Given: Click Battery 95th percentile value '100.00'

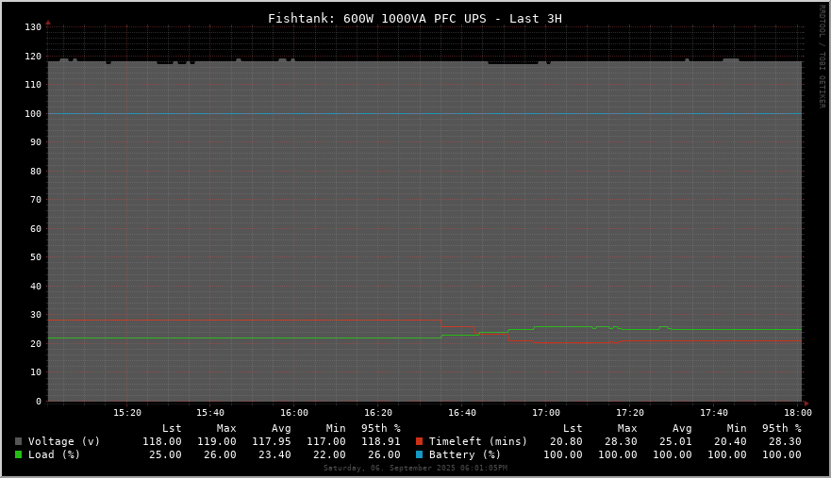Looking at the screenshot, I should (782, 454).
